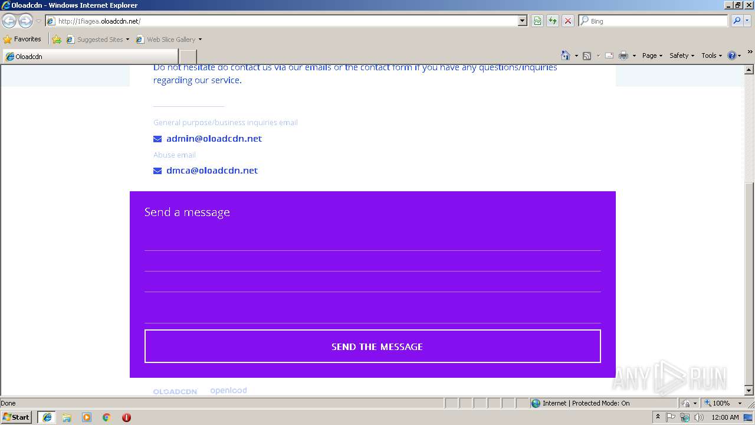Select the Oloadcdn tab
Viewport: 755px width, 425px height.
coord(90,57)
